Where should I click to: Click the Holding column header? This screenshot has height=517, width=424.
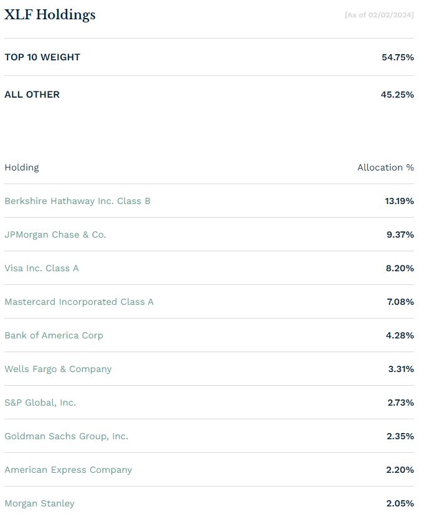[x=22, y=168]
